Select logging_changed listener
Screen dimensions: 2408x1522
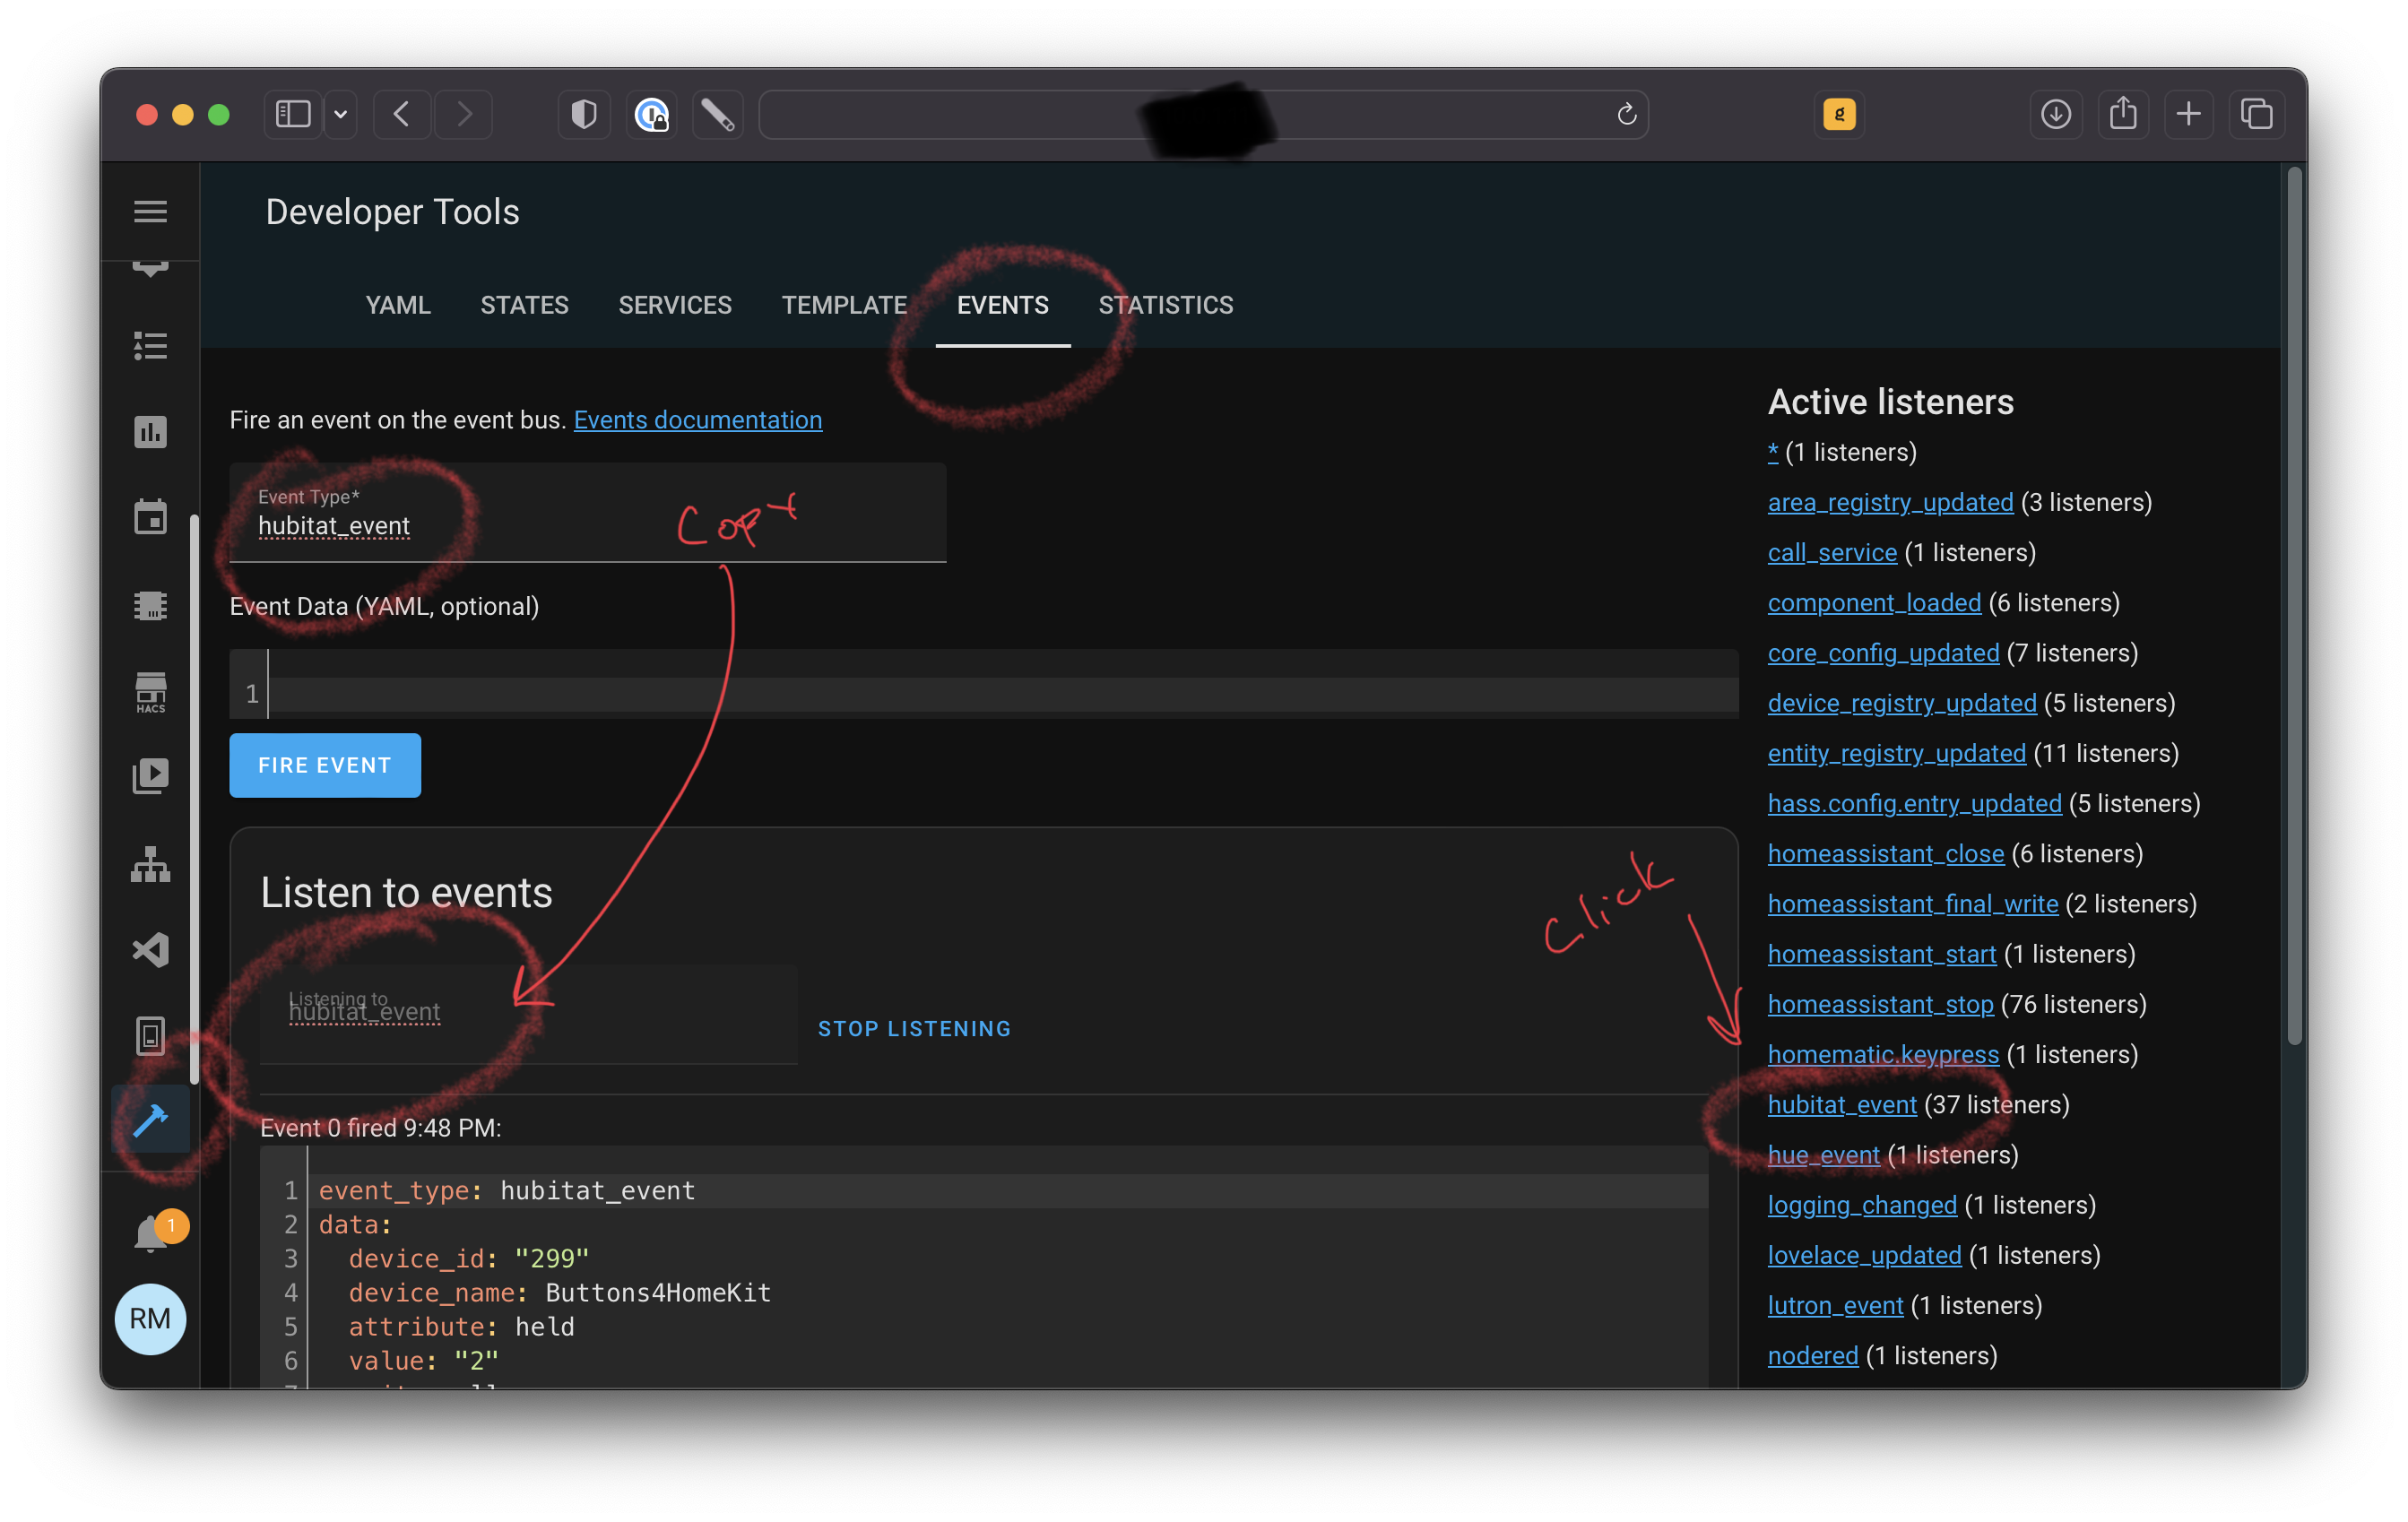pyautogui.click(x=1862, y=1205)
